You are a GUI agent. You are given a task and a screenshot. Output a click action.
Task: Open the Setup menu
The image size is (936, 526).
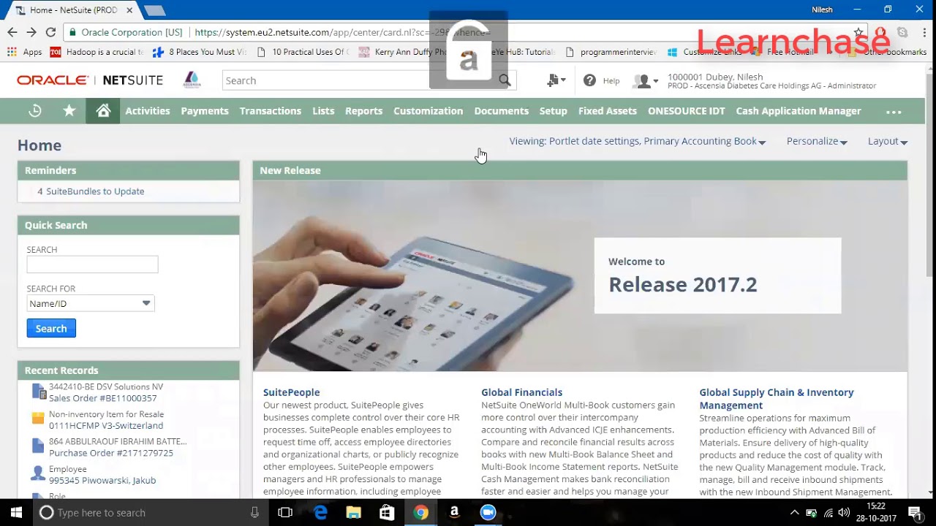click(x=554, y=111)
